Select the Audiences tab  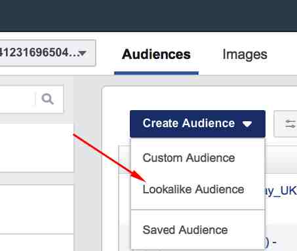click(156, 54)
